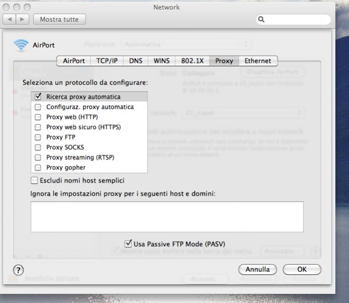Image resolution: width=349 pixels, height=303 pixels.
Task: Click the Network window title
Action: 167,8
